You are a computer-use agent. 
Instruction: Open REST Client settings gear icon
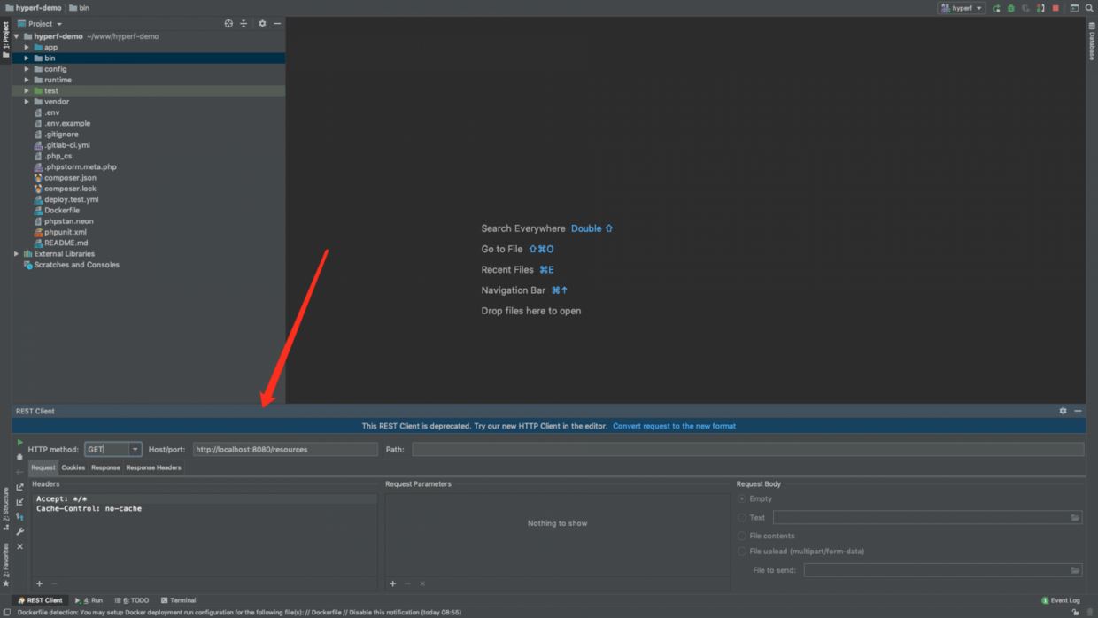(1063, 411)
